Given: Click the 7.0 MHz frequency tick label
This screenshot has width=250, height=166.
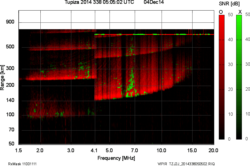Looking at the screenshot, I should (x=134, y=150).
